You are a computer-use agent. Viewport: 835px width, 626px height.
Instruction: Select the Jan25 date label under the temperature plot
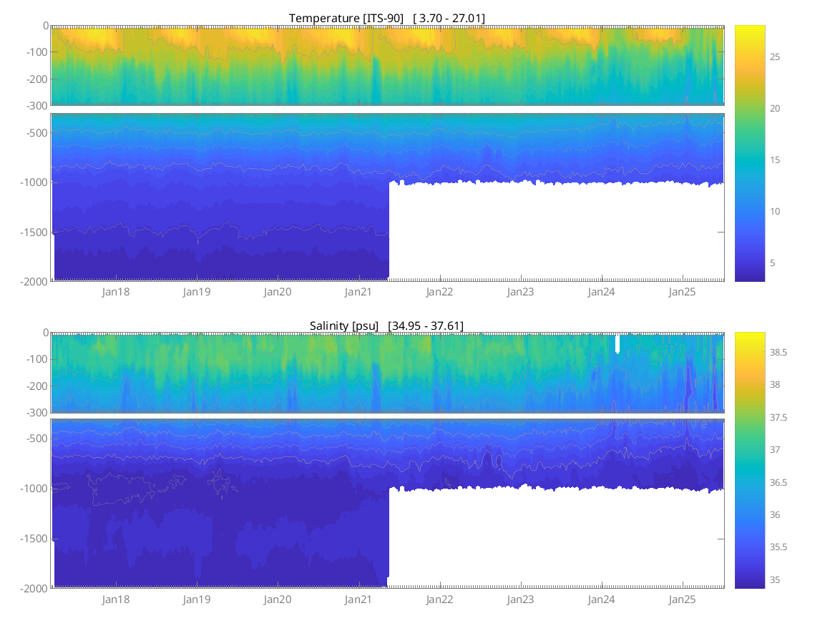tap(682, 292)
